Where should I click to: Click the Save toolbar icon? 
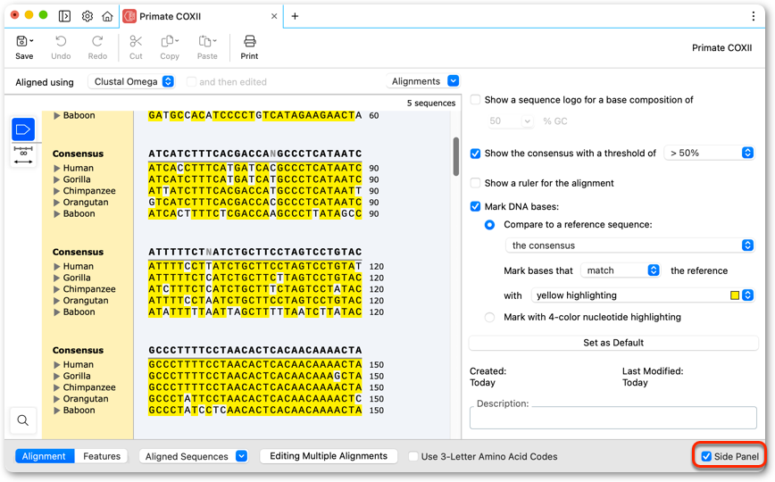[x=22, y=41]
